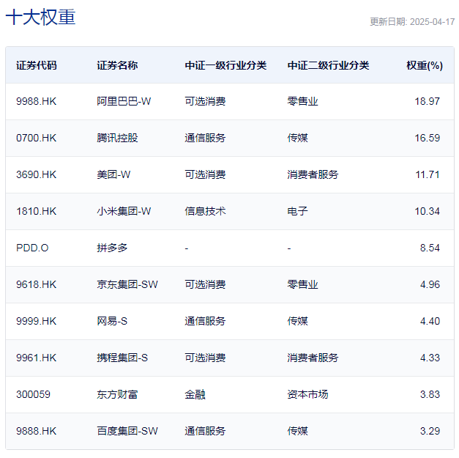Click 可选消费 in the 美团-W row
Screen dimensions: 459x458
(x=205, y=174)
